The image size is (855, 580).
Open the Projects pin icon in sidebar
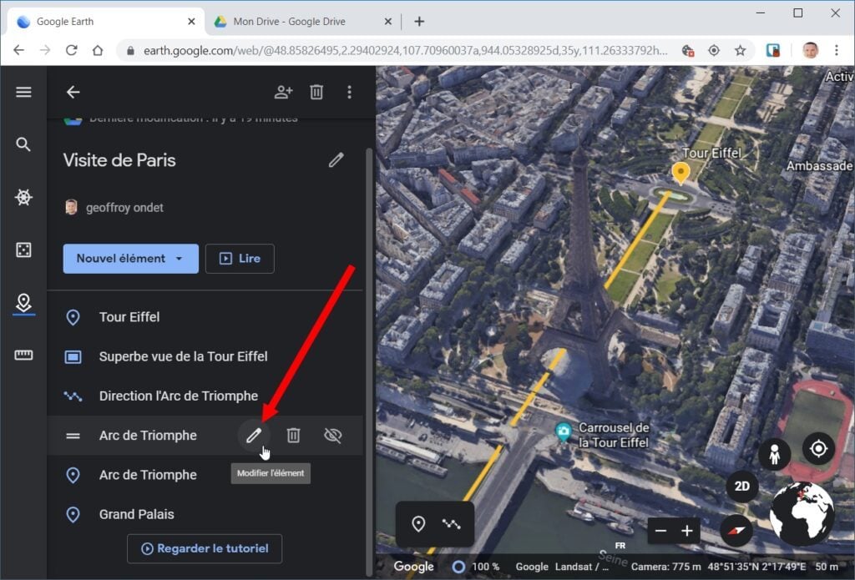tap(23, 303)
